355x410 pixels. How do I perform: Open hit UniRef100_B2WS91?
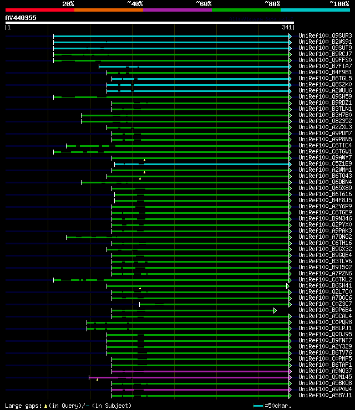pos(325,42)
